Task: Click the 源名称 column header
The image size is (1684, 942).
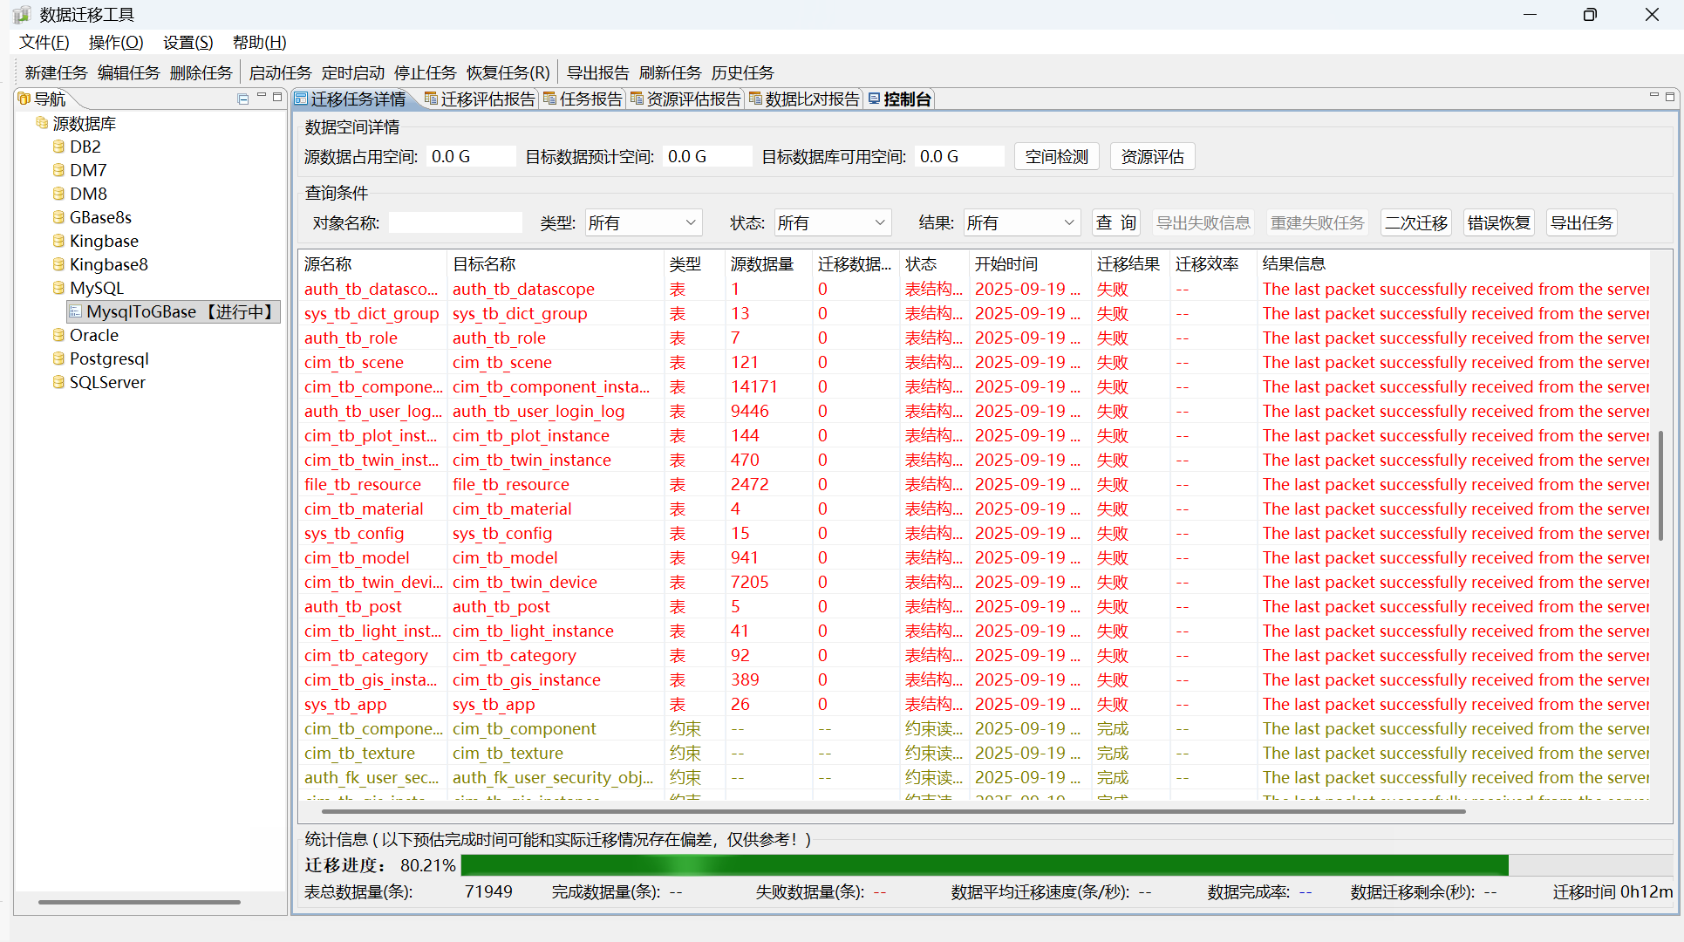Action: tap(372, 263)
